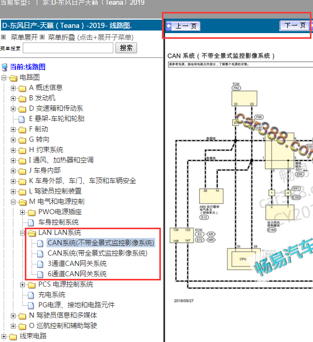Expand the D 变速箱和传动系 folder
313x342 pixels.
click(13, 109)
